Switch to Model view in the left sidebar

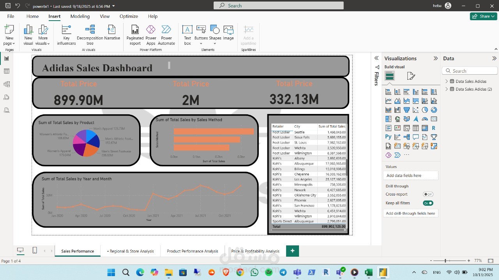(x=6, y=84)
